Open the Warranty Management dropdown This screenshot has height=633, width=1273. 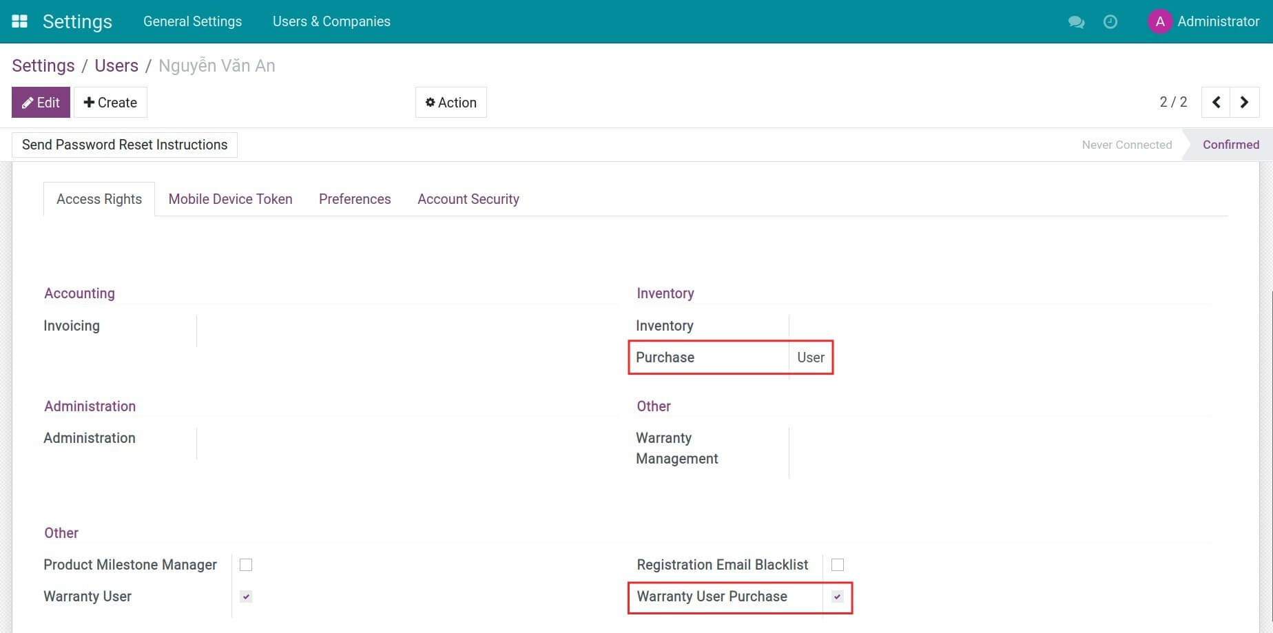coord(827,448)
